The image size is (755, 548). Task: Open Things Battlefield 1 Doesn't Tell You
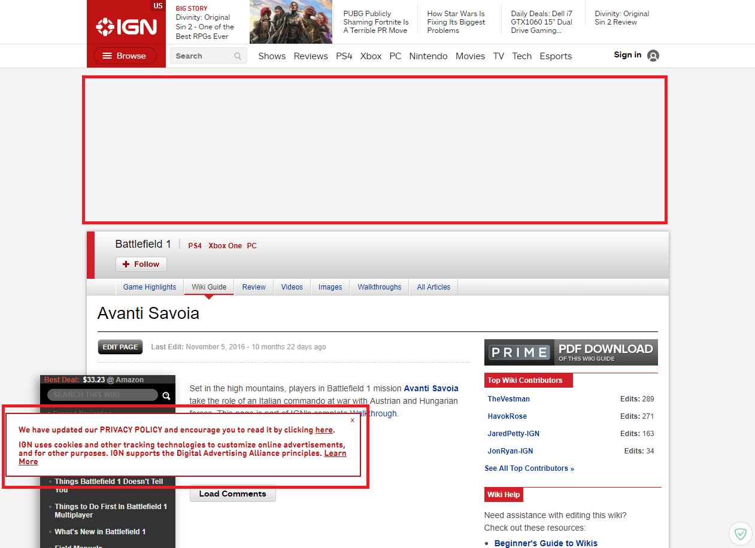[x=109, y=485]
